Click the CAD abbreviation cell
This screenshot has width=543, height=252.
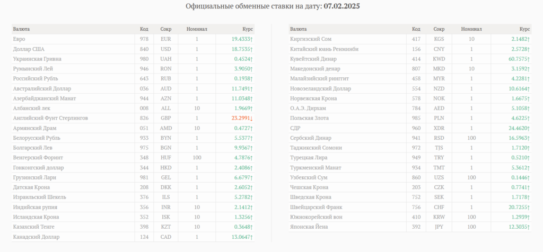pos(166,237)
